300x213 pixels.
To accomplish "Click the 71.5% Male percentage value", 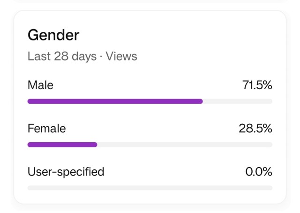I will tap(257, 85).
